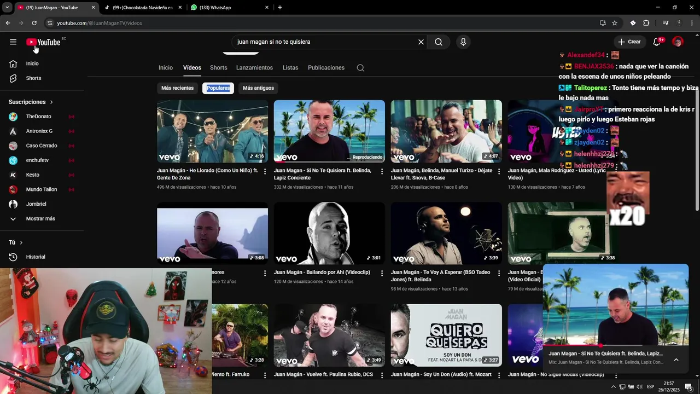Click the magnifier search button

tap(439, 42)
